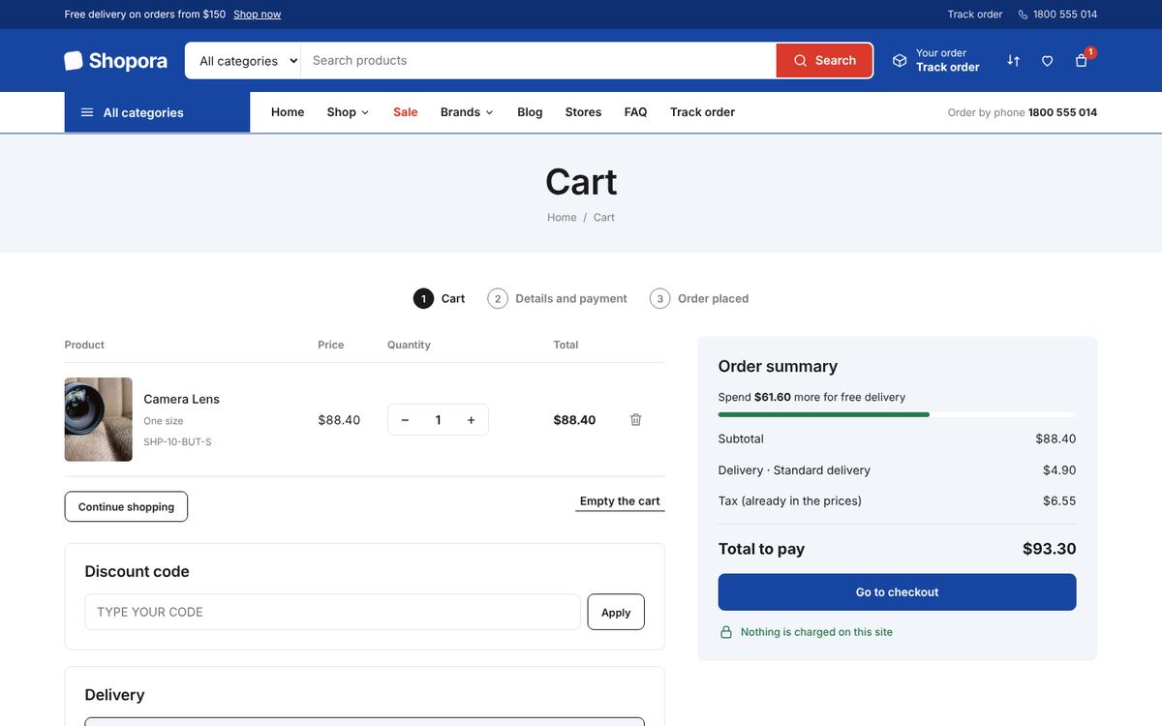Click the phone icon next to 1800 555 014
Viewport: 1162px width, 726px height.
[1023, 15]
